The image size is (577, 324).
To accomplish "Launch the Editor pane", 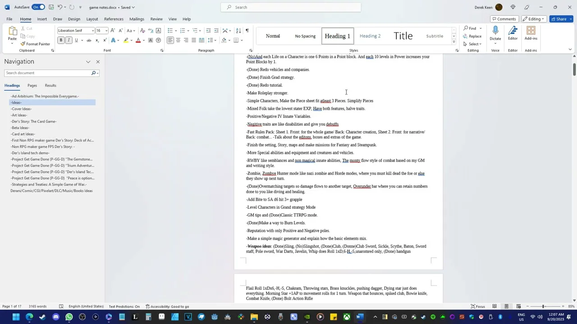I will coord(513,33).
